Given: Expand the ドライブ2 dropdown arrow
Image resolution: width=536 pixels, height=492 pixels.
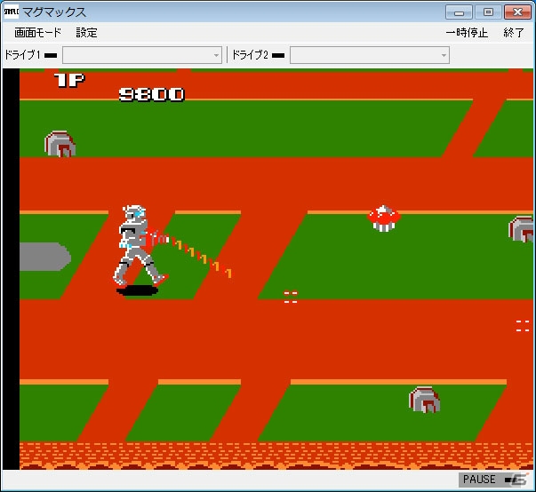Looking at the screenshot, I should tap(444, 55).
